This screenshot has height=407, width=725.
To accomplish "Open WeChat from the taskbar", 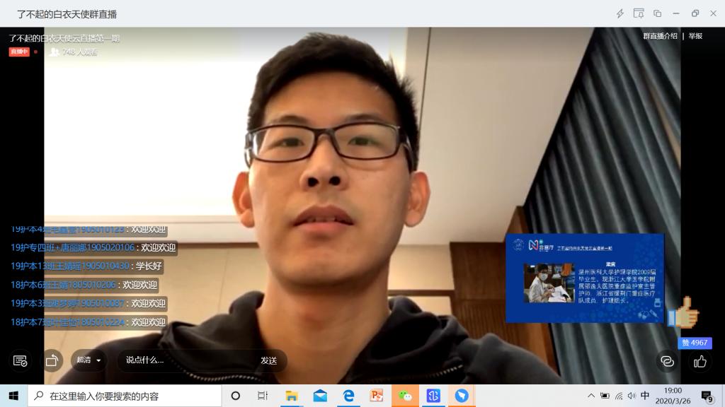I will [405, 396].
